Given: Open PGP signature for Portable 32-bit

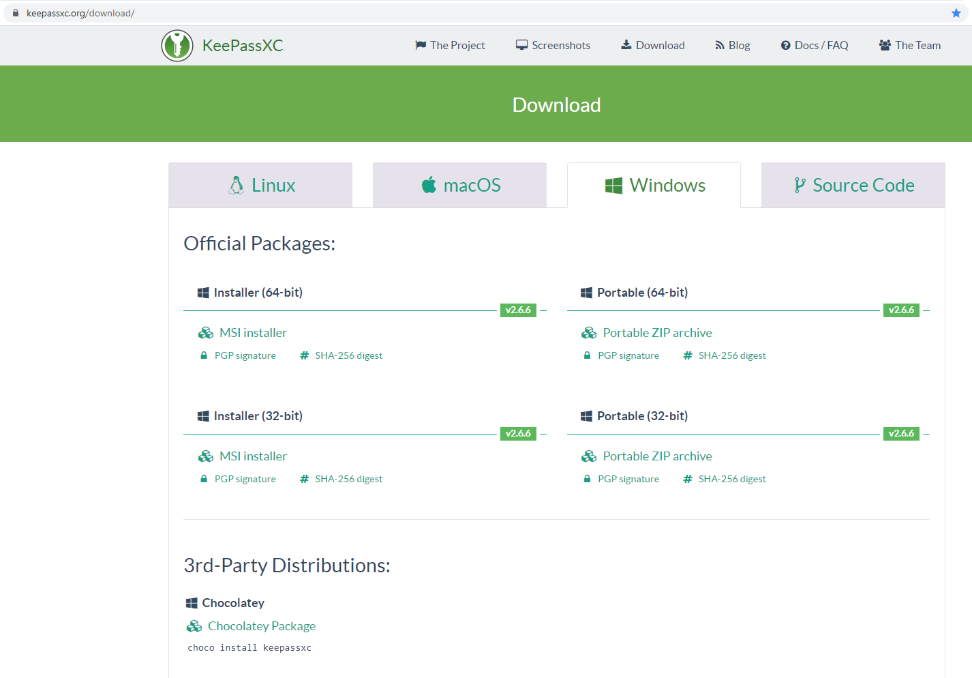Looking at the screenshot, I should pyautogui.click(x=628, y=479).
